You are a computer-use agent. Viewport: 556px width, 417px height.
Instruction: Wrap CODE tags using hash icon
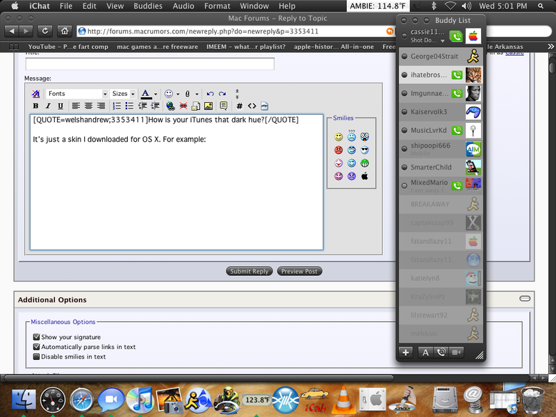(239, 106)
